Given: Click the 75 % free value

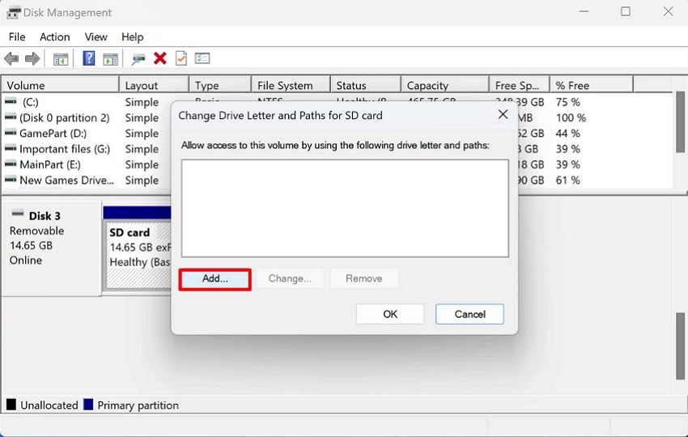Looking at the screenshot, I should pos(567,102).
